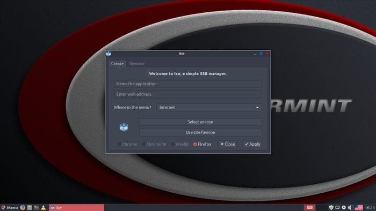Select the Chrome browser radio button

(x=127, y=144)
